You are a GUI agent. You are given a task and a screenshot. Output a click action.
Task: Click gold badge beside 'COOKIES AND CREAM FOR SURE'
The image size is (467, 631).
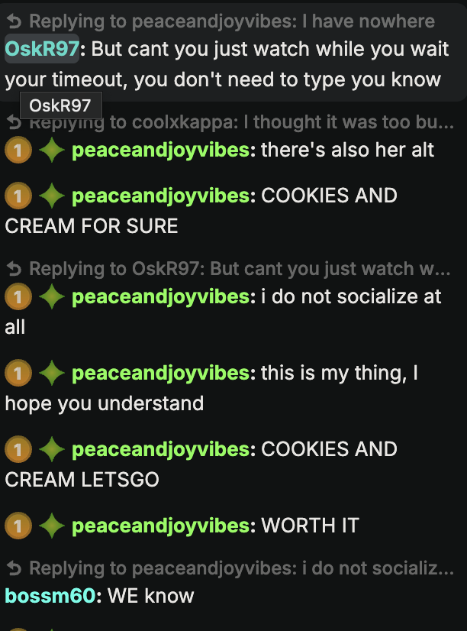[x=18, y=196]
